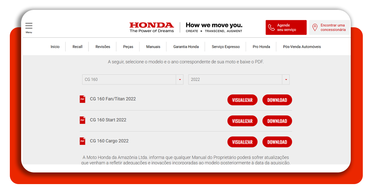Viewport: 373px width, 195px height.
Task: Click the location pin icon for concessionária
Action: click(x=315, y=28)
